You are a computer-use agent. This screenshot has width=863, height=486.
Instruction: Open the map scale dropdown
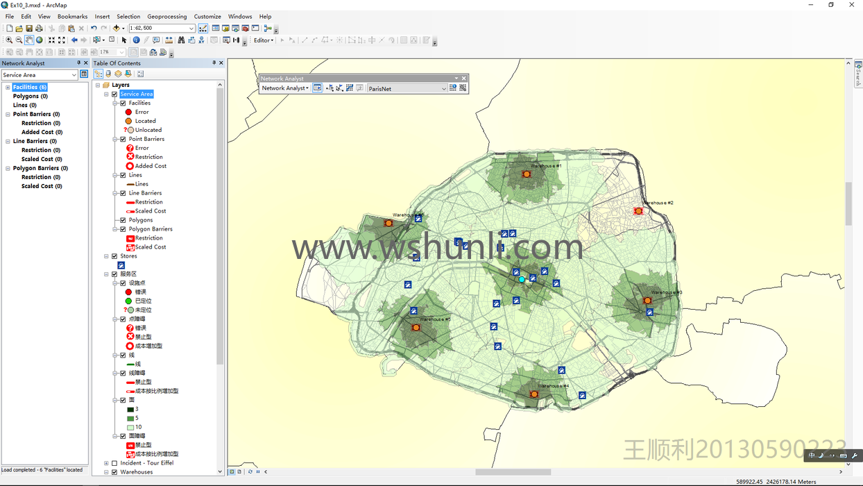click(191, 28)
